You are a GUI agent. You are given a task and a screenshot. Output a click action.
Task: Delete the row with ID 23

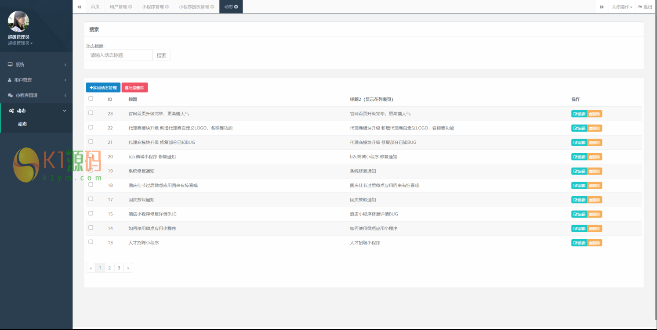(x=595, y=114)
